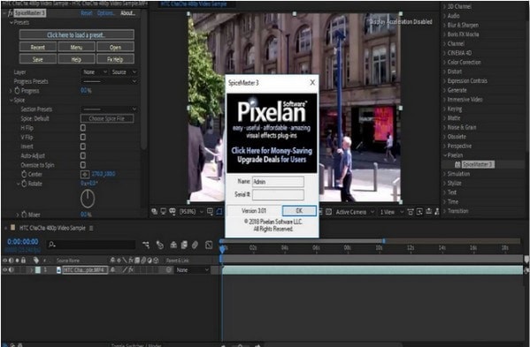
Task: Click the person icon at viewer footer right end
Action: point(437,211)
